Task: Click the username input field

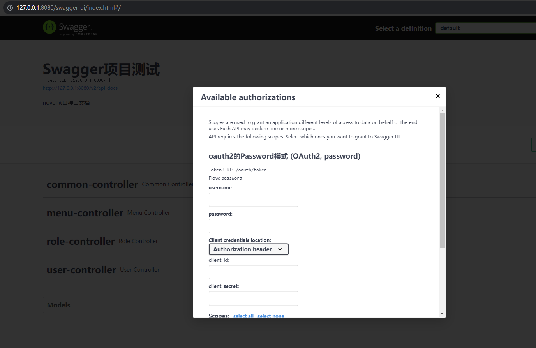Action: [253, 200]
